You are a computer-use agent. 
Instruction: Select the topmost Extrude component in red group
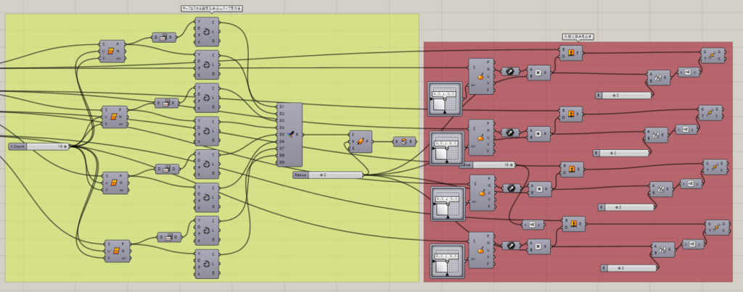(571, 53)
